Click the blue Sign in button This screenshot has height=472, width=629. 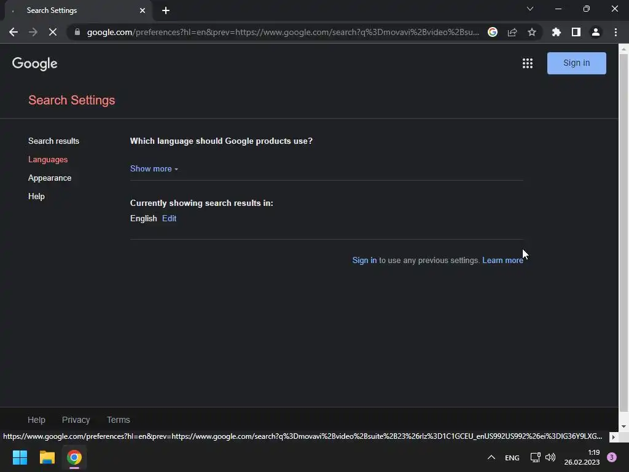pyautogui.click(x=576, y=63)
